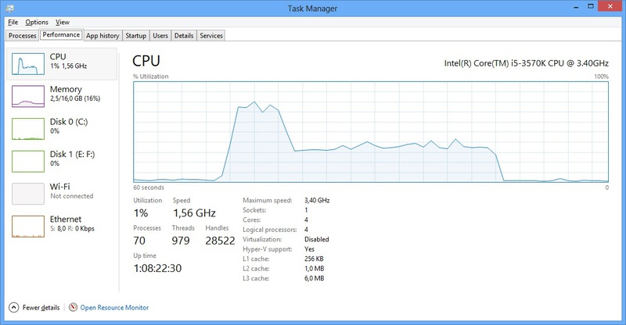Select the Disk 1 (E: F:) graph thumbnail
Viewport: 626px width, 325px height.
point(28,162)
